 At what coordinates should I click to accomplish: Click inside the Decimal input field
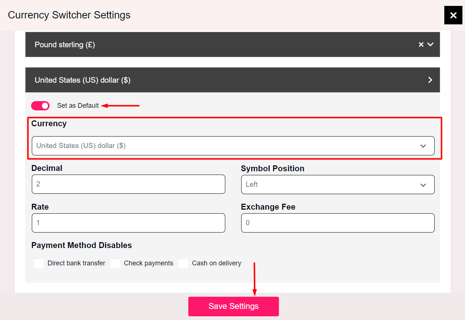128,184
